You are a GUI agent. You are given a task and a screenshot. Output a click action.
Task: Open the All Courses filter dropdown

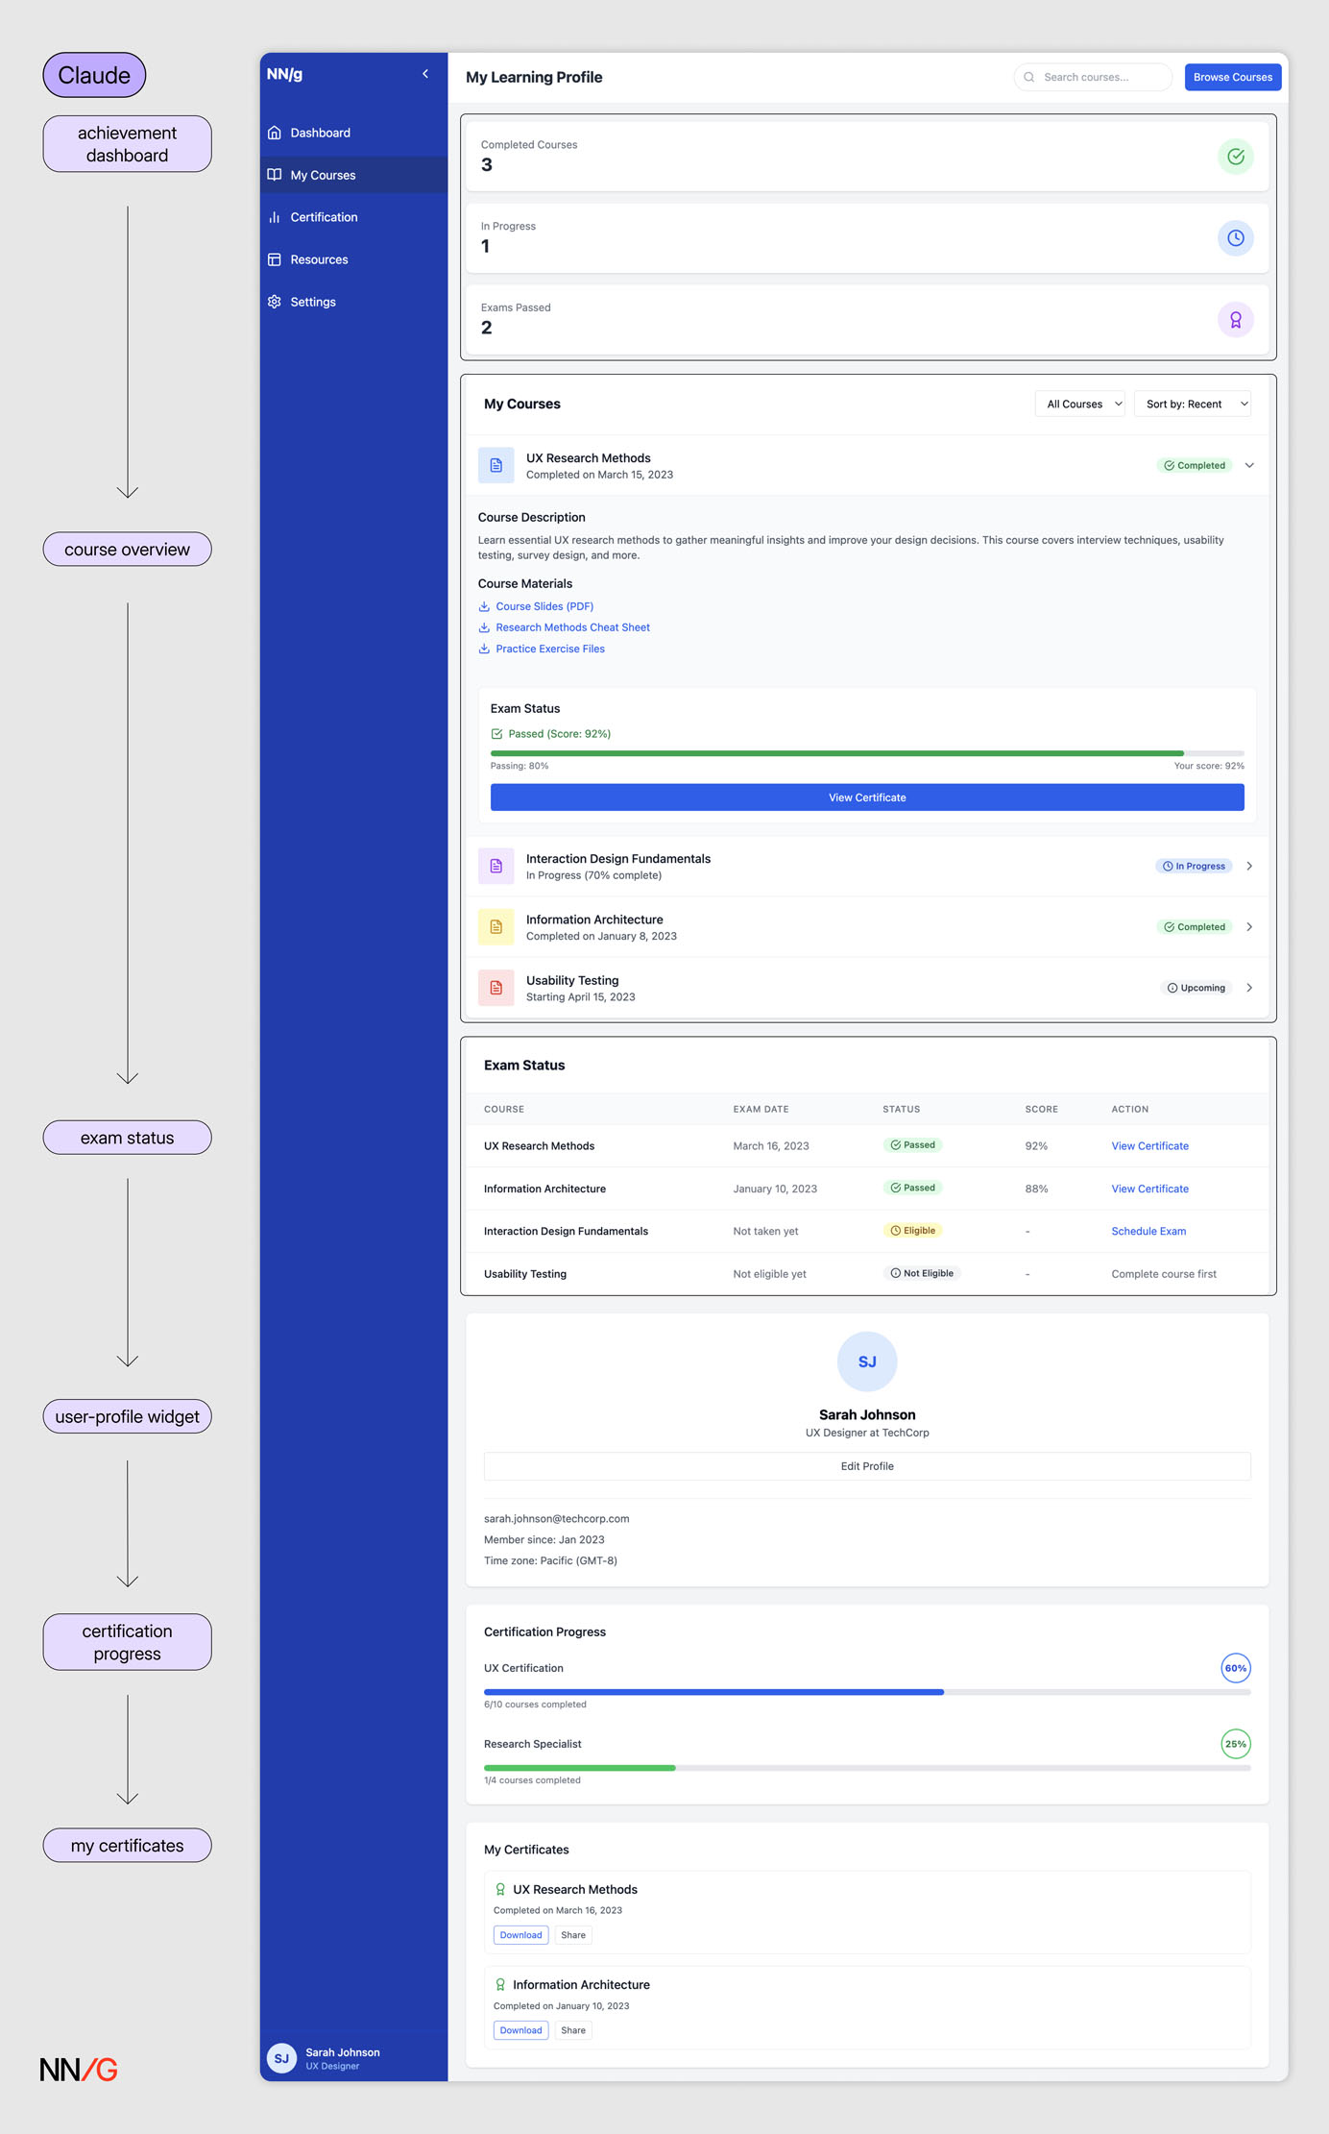[1080, 404]
